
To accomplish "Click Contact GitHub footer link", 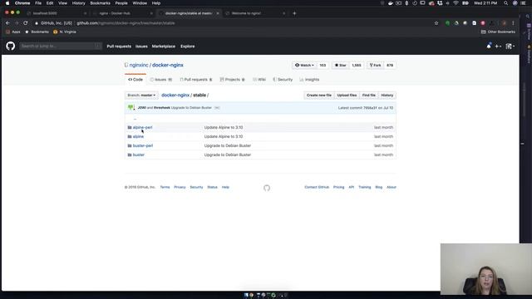I will coord(317,187).
